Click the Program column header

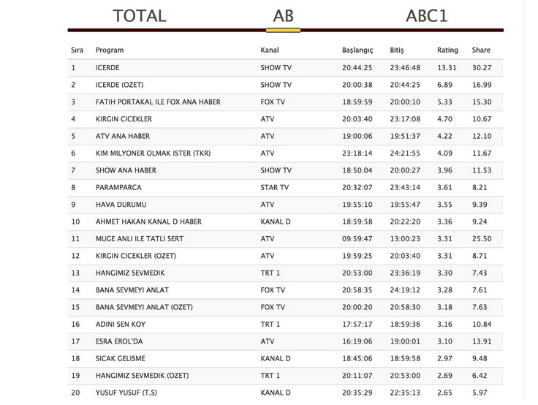pyautogui.click(x=110, y=50)
